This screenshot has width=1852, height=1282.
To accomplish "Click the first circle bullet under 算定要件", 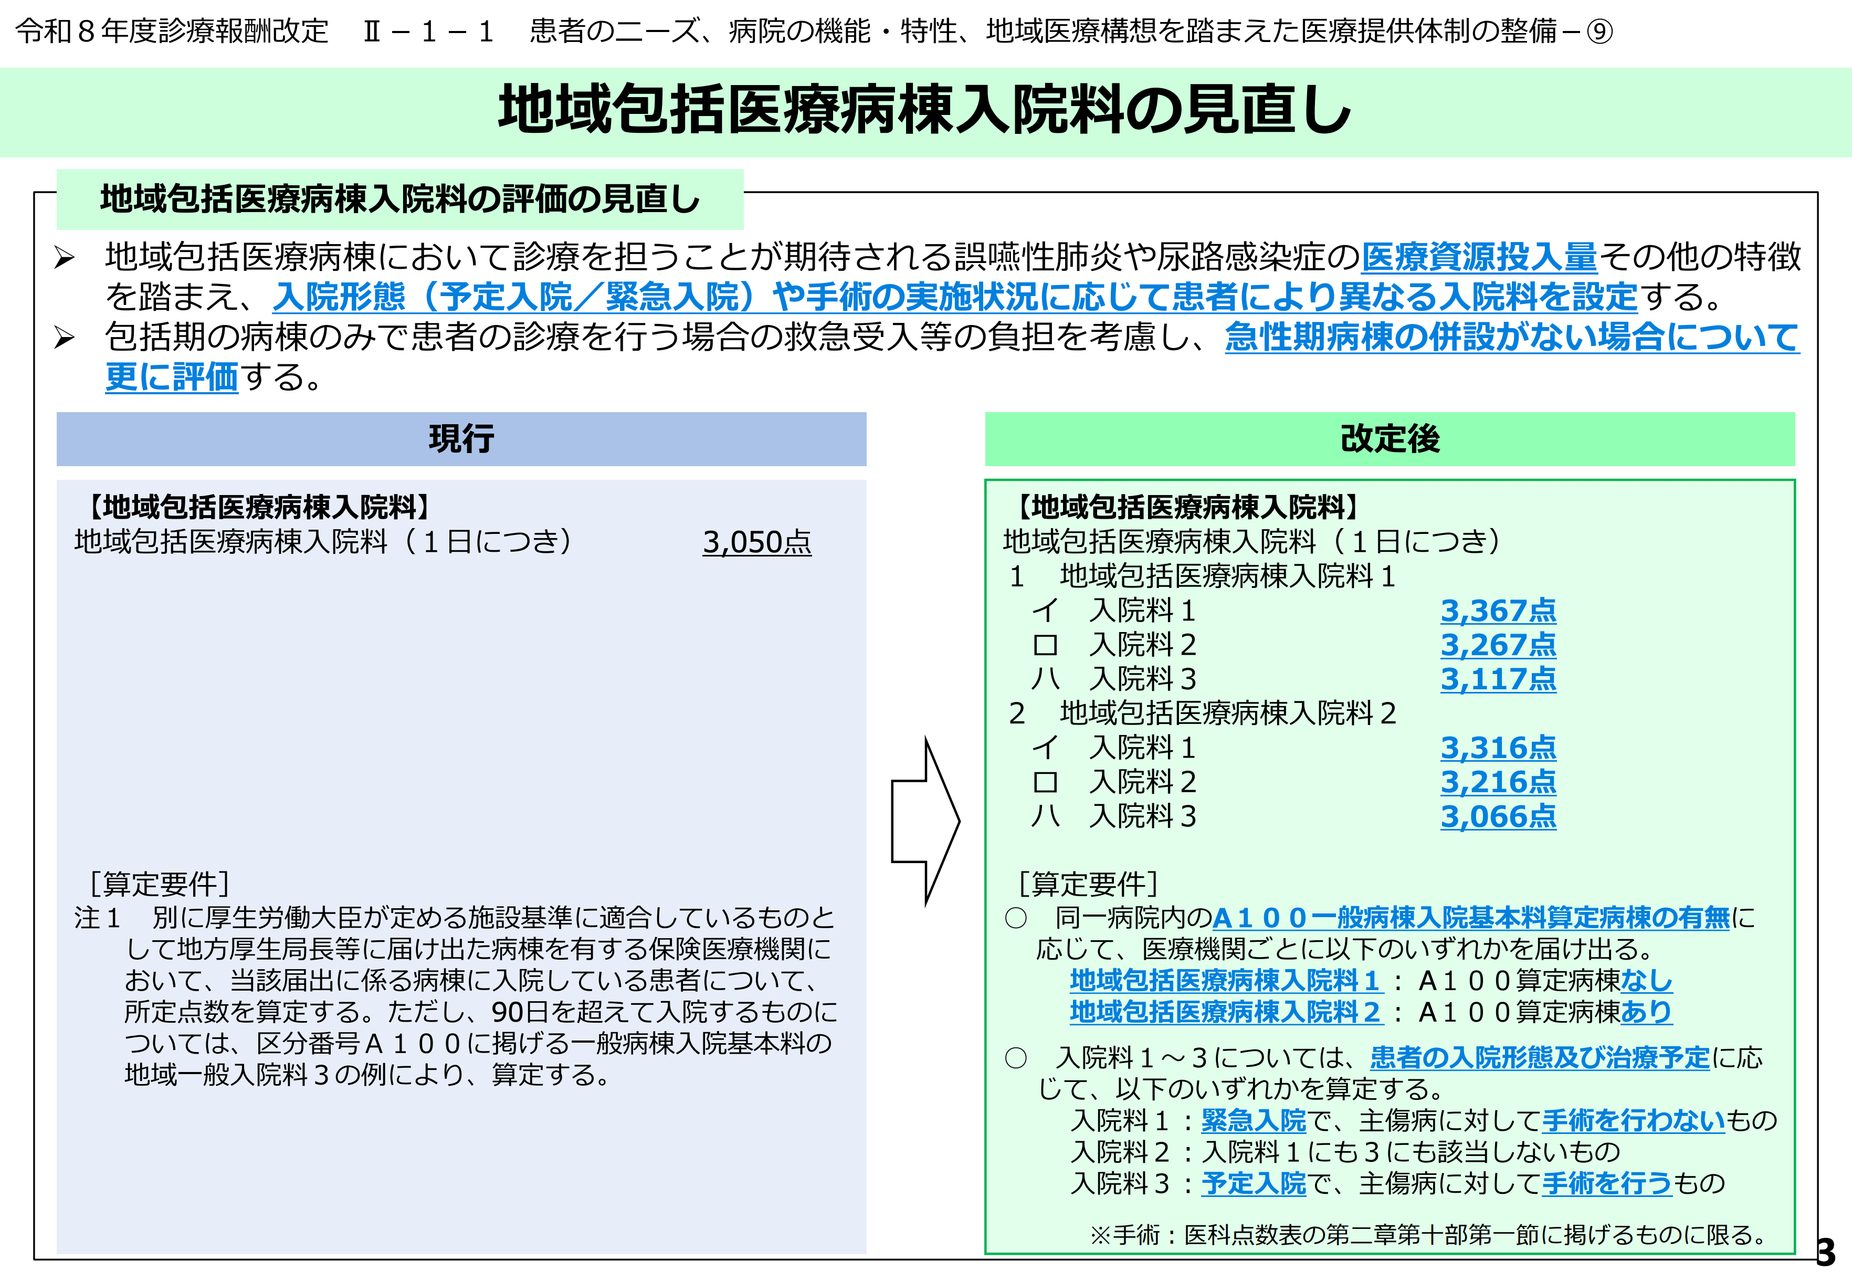I will [x=1016, y=917].
